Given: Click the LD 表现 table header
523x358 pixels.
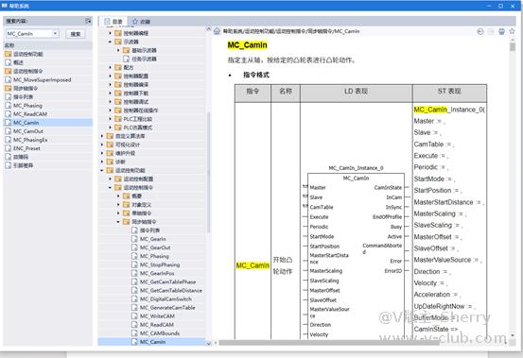Looking at the screenshot, I should pos(357,92).
